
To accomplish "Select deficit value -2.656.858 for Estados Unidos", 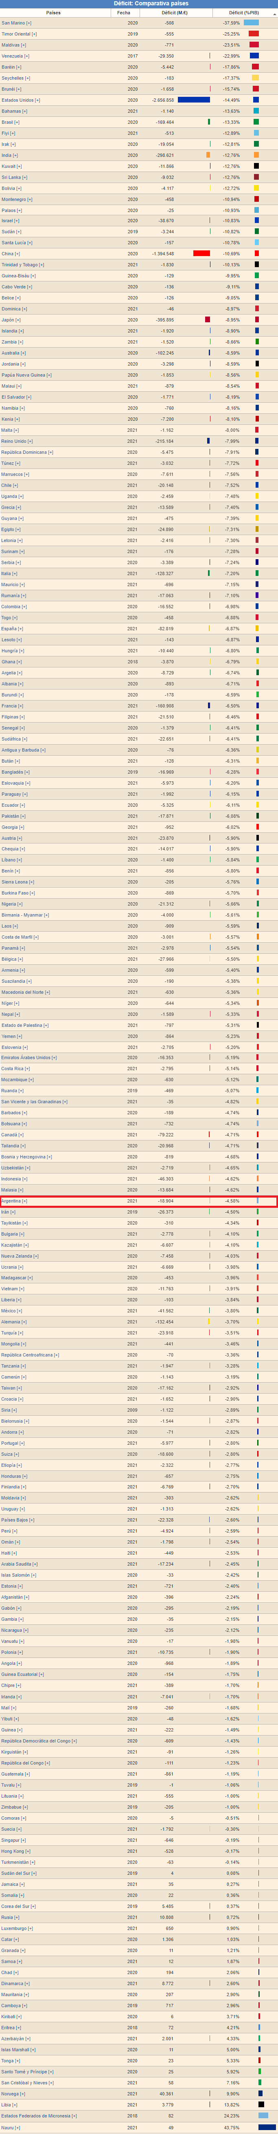I will [162, 100].
